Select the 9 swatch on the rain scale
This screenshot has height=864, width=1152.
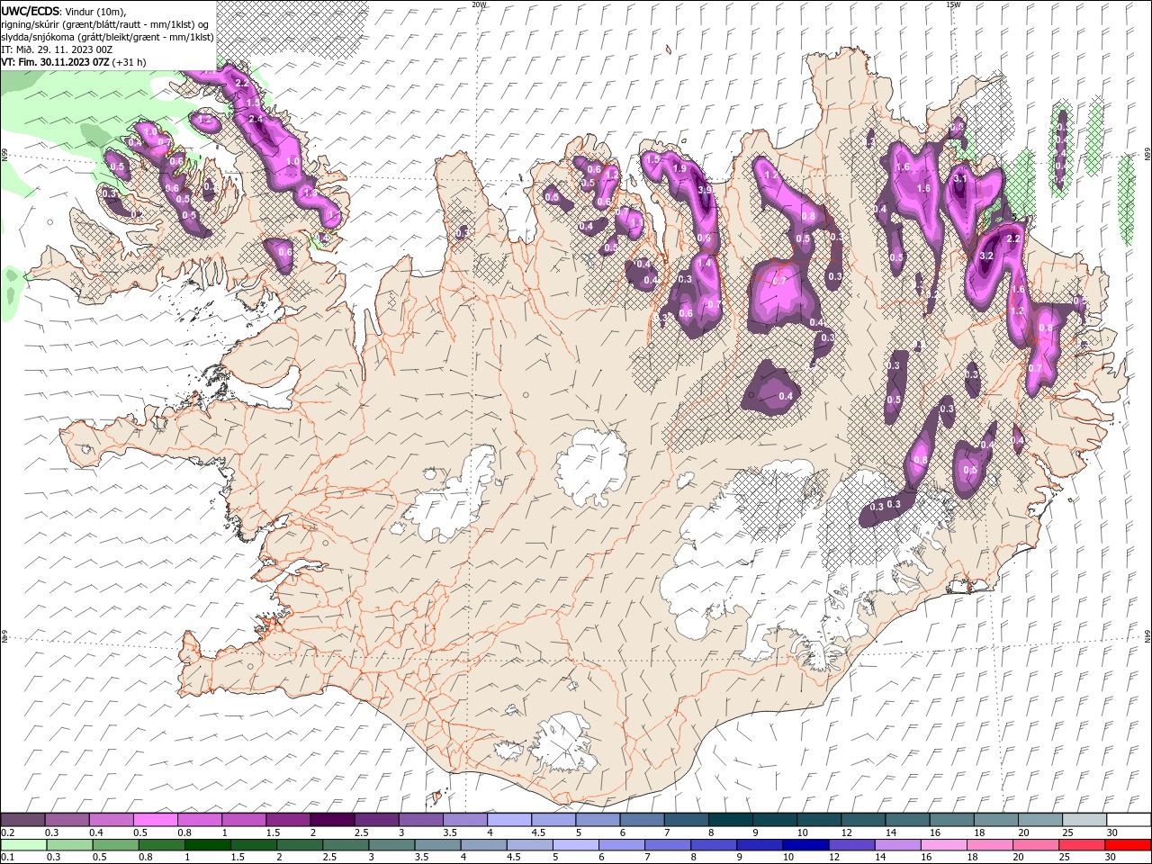click(759, 845)
